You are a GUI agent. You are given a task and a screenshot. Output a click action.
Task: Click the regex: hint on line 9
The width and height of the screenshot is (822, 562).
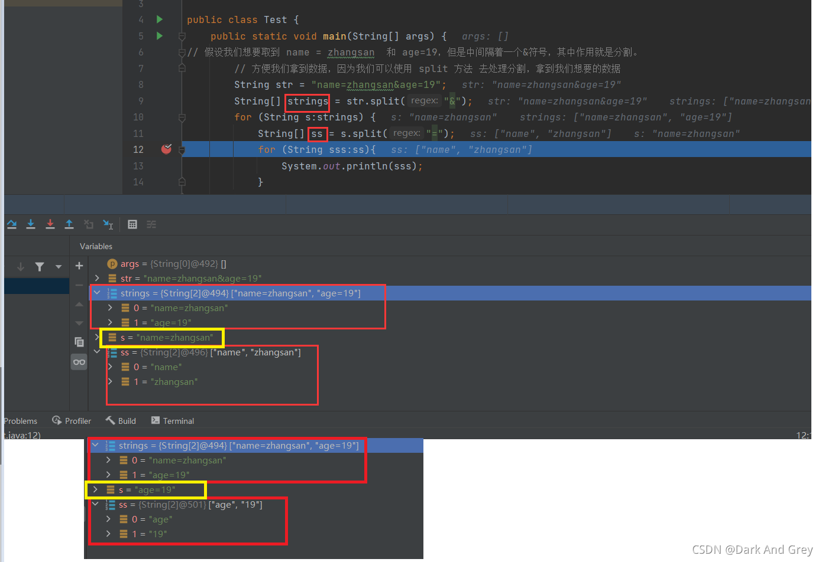tap(425, 101)
